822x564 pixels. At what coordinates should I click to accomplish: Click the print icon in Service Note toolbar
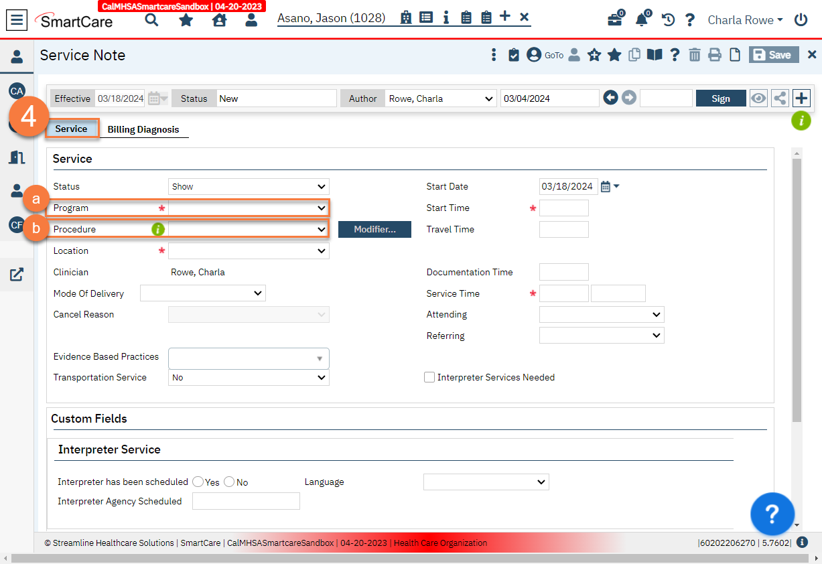[x=715, y=55]
